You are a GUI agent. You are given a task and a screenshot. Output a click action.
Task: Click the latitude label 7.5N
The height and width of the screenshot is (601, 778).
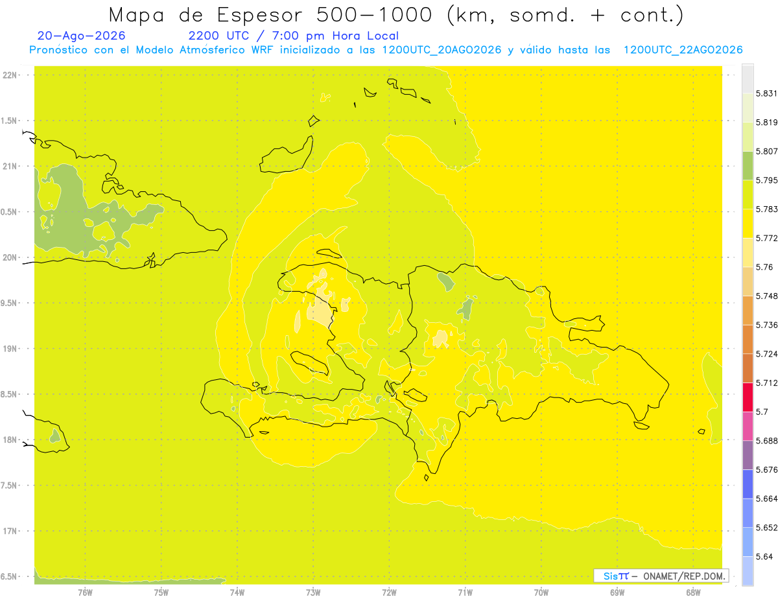[10, 485]
